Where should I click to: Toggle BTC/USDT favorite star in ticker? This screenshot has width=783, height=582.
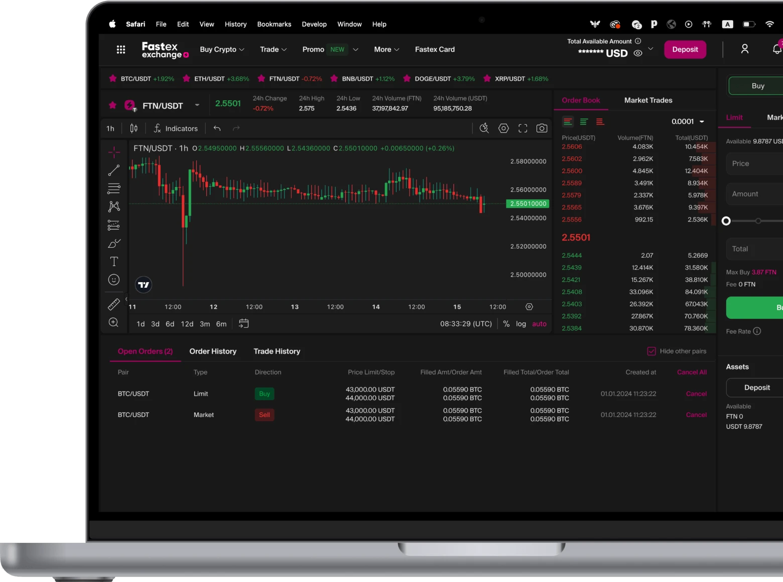click(112, 79)
